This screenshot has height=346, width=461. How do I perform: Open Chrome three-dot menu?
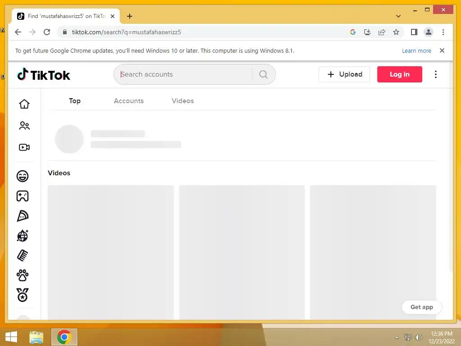[x=443, y=32]
